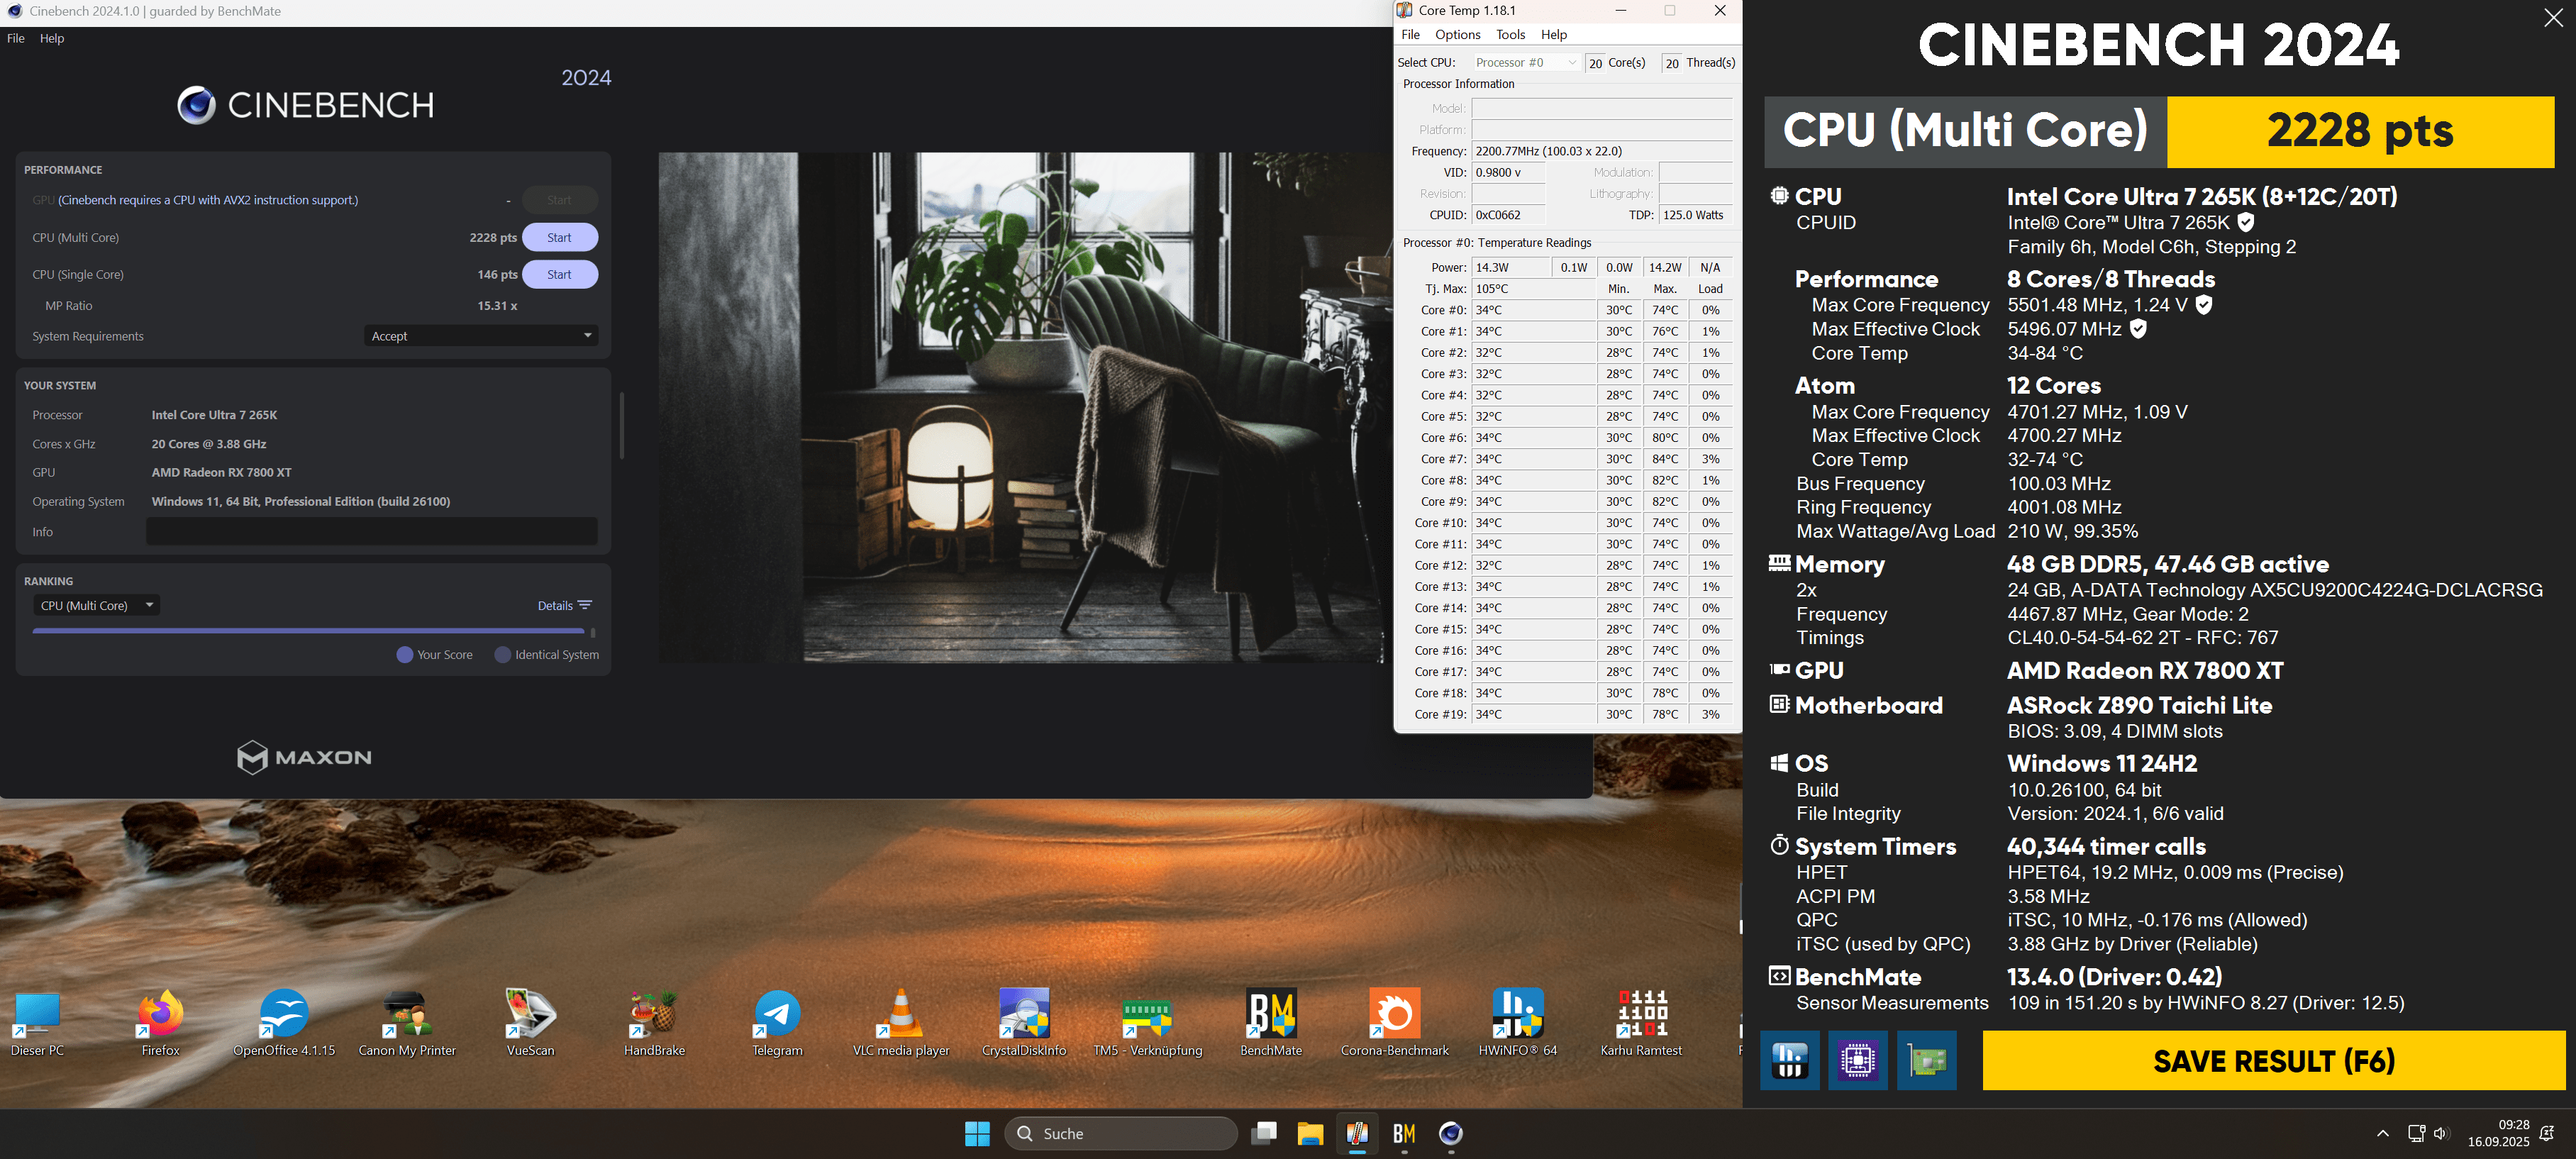Click the Info text field
2576x1159 pixels.
pyautogui.click(x=372, y=532)
